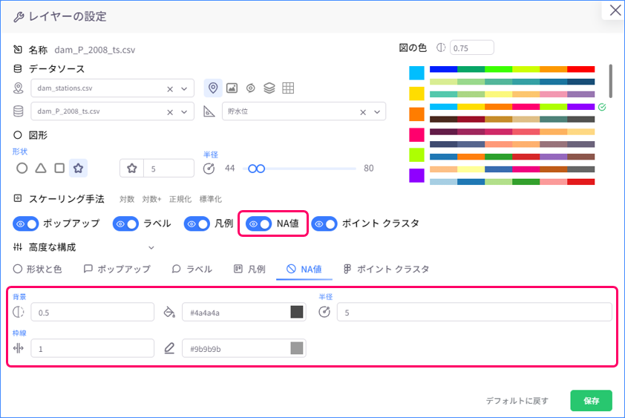625x418 pixels.
Task: Click the star points field 5
Action: tap(168, 169)
